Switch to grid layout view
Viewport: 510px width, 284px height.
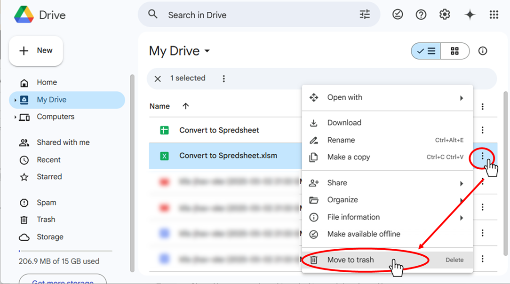click(x=454, y=51)
